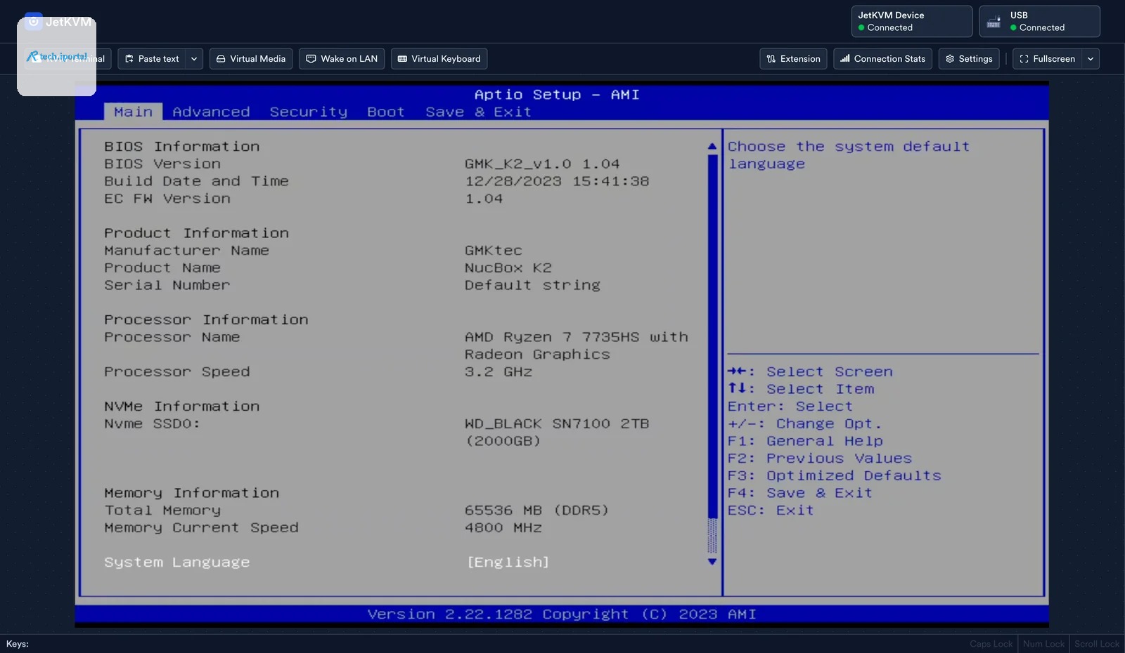The image size is (1125, 653).
Task: Click the 3.2 GHz processor speed
Action: [499, 372]
